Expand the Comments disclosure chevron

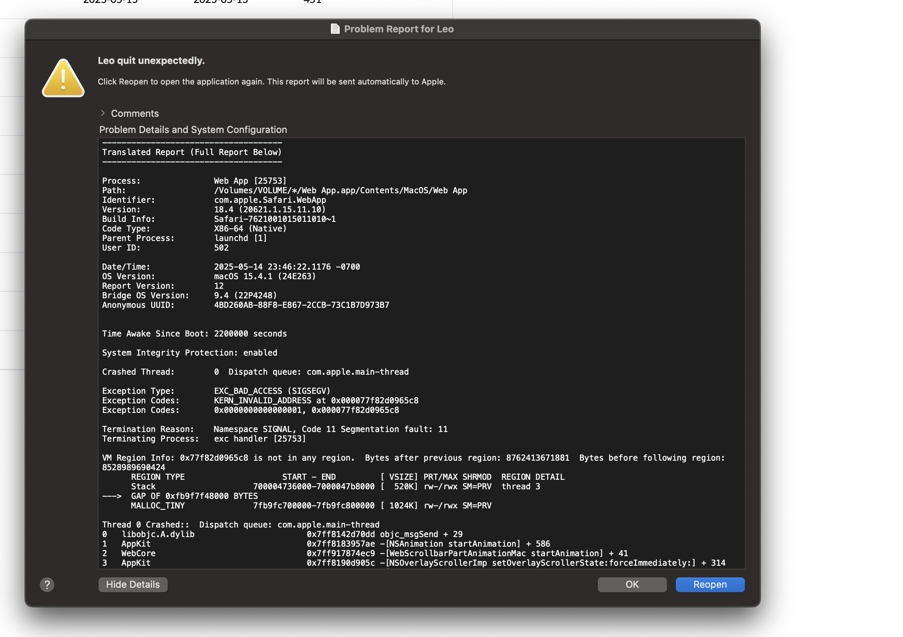pyautogui.click(x=103, y=113)
